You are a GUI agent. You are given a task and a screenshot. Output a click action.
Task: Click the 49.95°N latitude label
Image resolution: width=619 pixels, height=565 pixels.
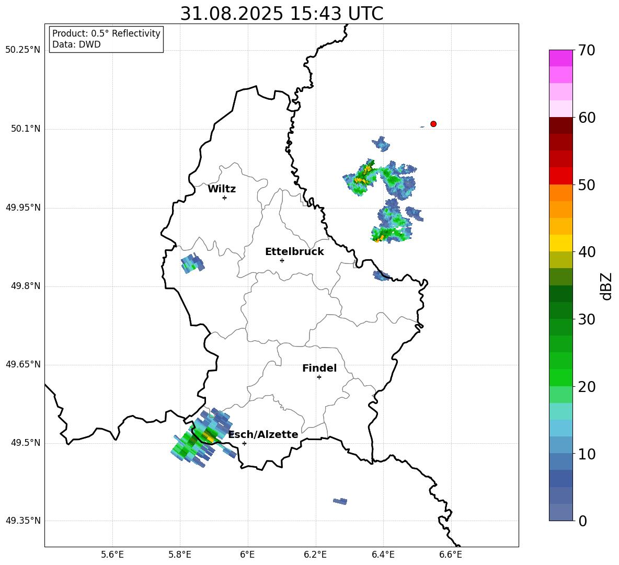[x=23, y=207]
